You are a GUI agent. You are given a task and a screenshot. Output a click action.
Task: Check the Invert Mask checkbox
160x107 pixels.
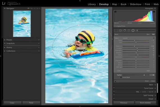pos(121,78)
